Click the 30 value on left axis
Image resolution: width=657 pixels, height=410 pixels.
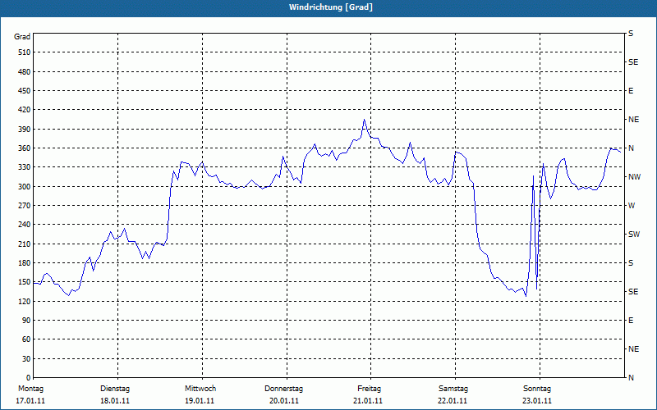coord(26,359)
